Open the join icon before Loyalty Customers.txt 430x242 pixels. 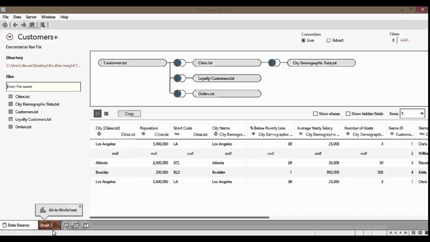click(179, 78)
